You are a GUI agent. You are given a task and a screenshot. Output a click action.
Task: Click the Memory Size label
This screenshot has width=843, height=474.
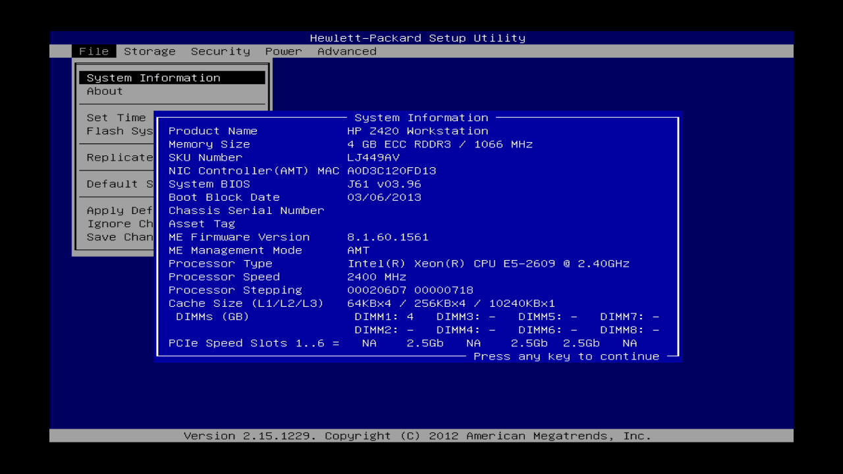coord(209,144)
